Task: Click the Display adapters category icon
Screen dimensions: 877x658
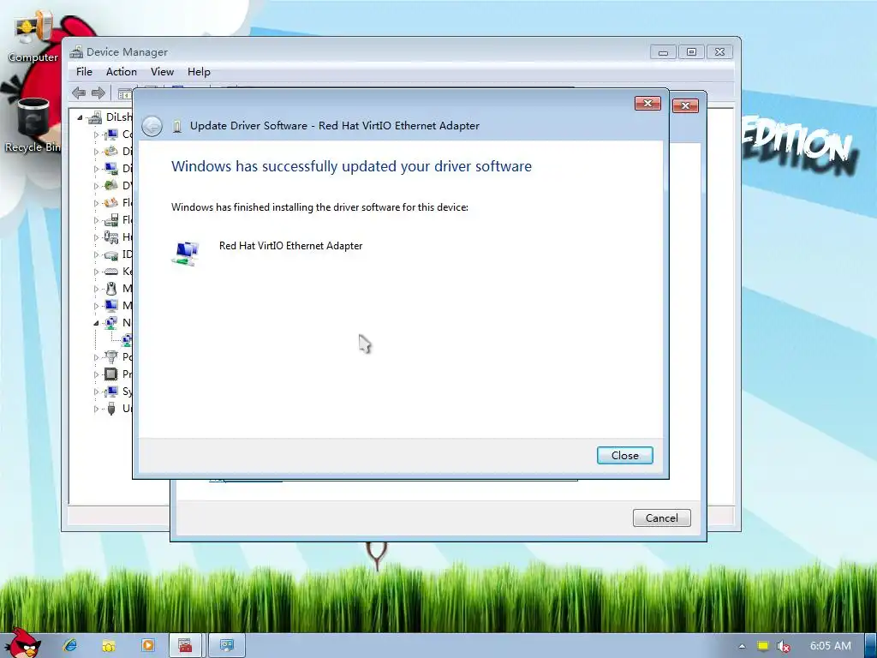Action: tap(111, 169)
